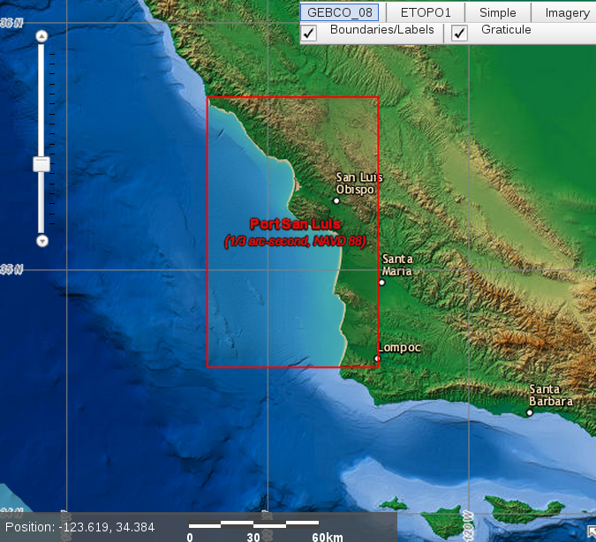Click the Lompoc text label
The width and height of the screenshot is (596, 542).
(399, 348)
